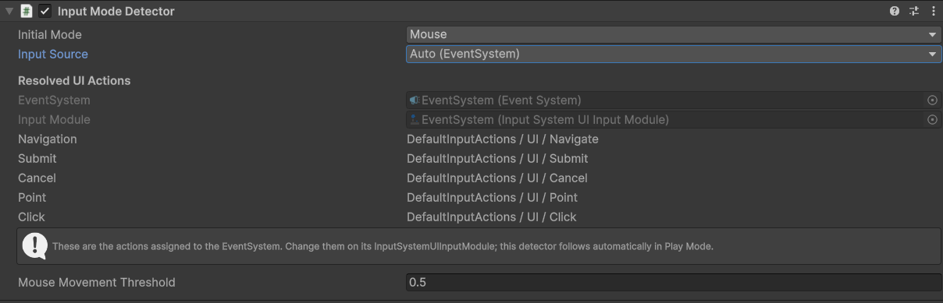Click the DefaultInputActions / UI / Submit value
The image size is (943, 303).
[497, 158]
